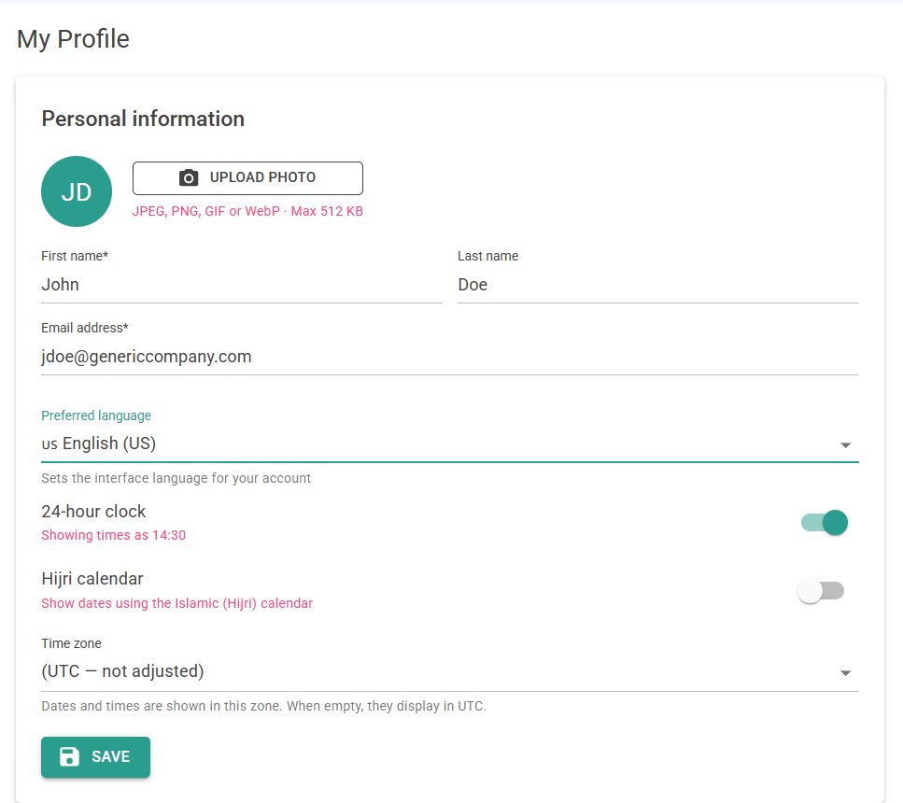Viewport: 903px width, 803px height.
Task: Focus the Last name field containing Doe
Action: (x=658, y=285)
